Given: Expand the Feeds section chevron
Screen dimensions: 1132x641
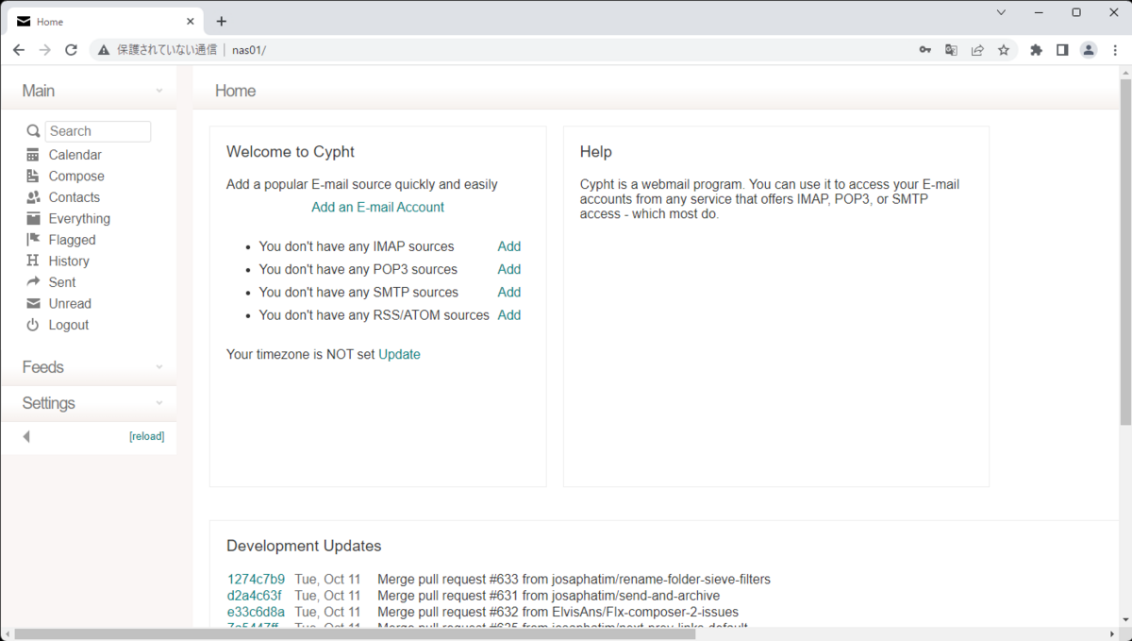Looking at the screenshot, I should (x=158, y=367).
